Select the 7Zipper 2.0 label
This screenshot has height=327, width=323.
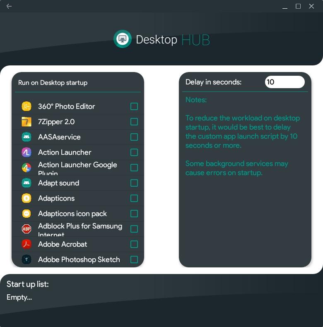pyautogui.click(x=56, y=122)
